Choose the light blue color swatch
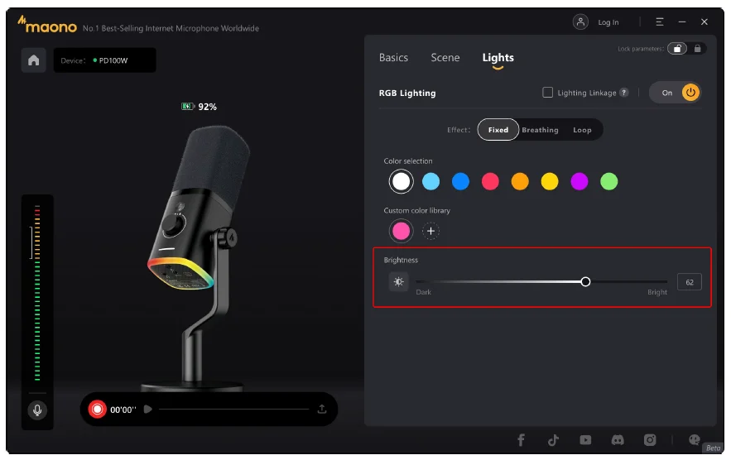Screen dimensions: 731x460 point(430,181)
